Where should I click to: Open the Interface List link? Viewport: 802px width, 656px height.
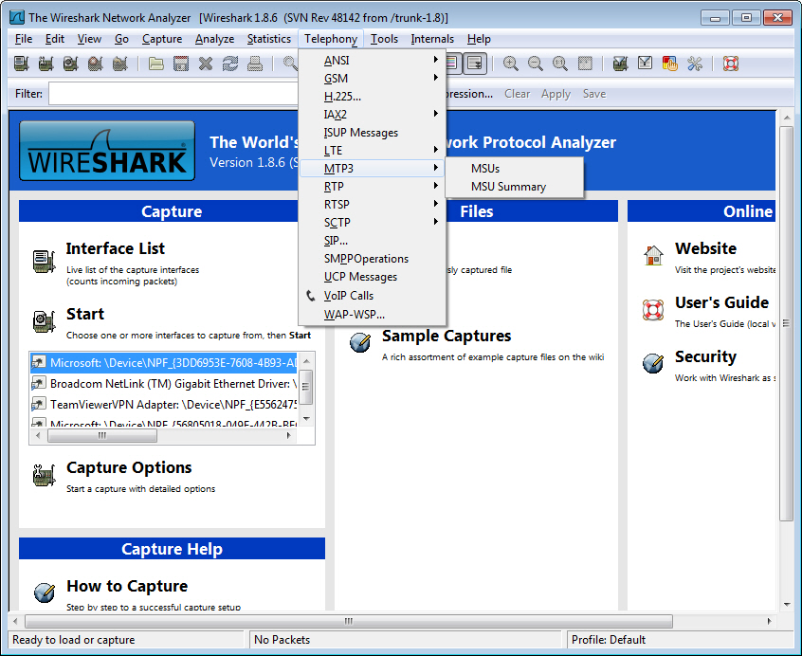115,248
